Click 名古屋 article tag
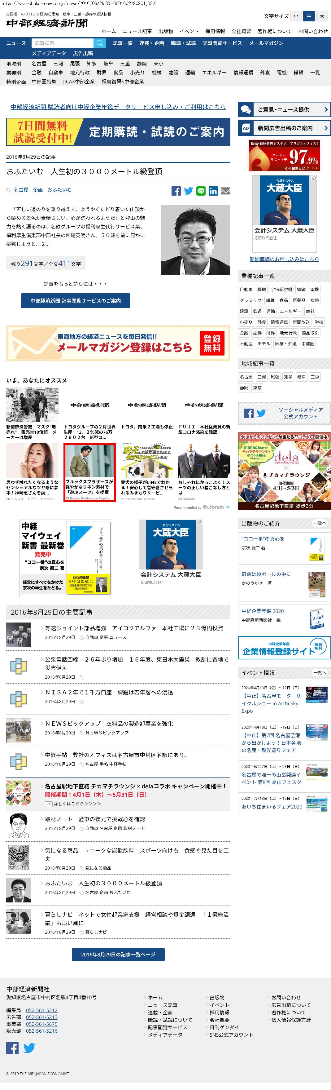 [x=21, y=190]
